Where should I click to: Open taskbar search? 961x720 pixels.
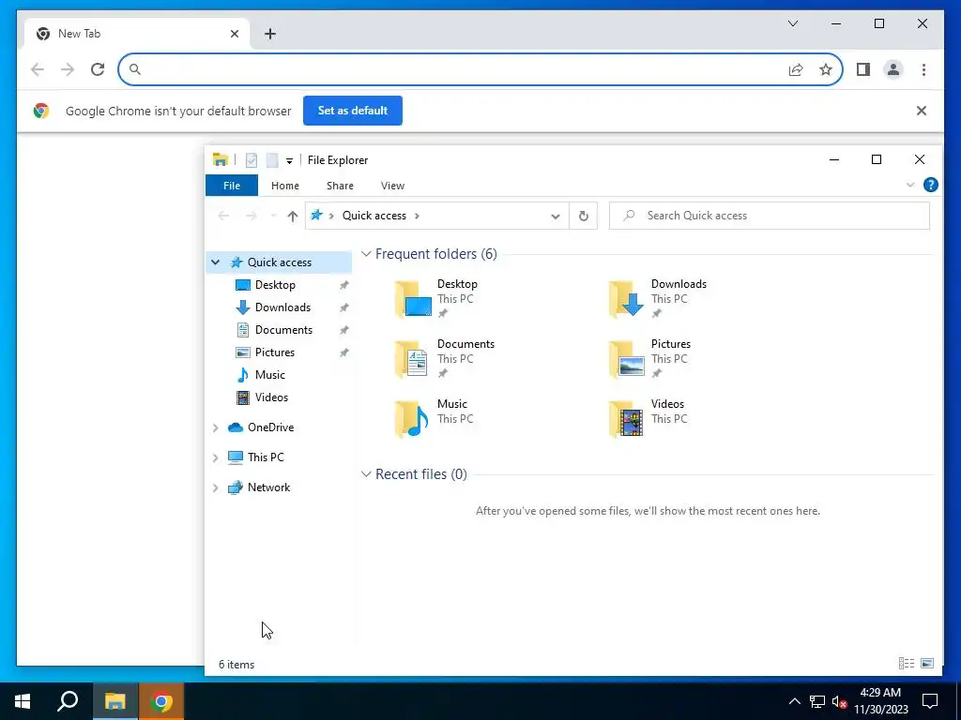click(x=68, y=701)
